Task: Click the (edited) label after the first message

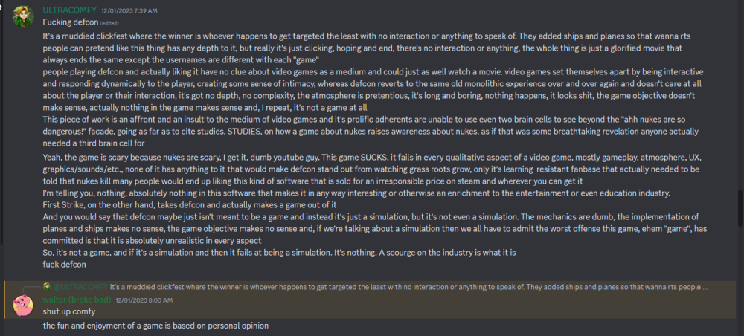Action: pyautogui.click(x=109, y=23)
